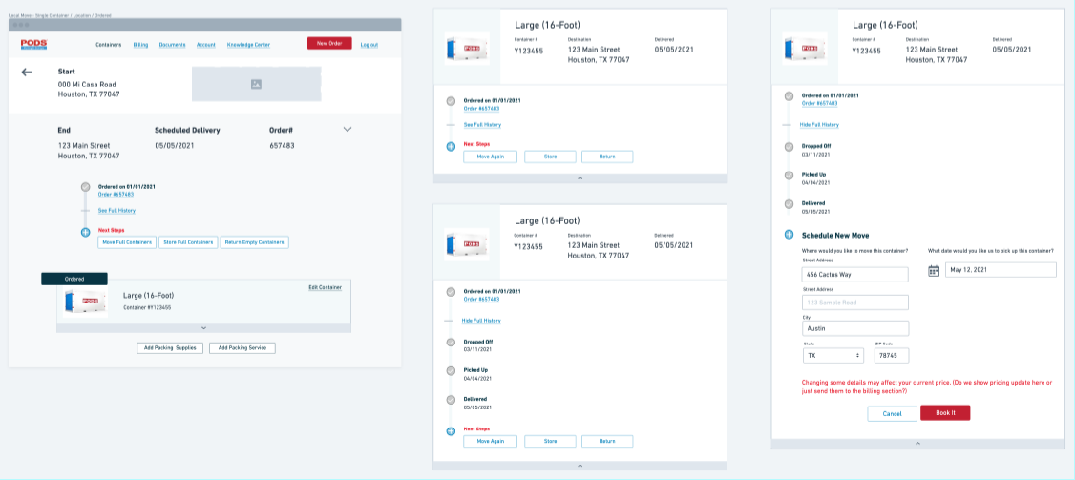This screenshot has height=480, width=1075.
Task: Open the Billing menu item
Action: [140, 45]
